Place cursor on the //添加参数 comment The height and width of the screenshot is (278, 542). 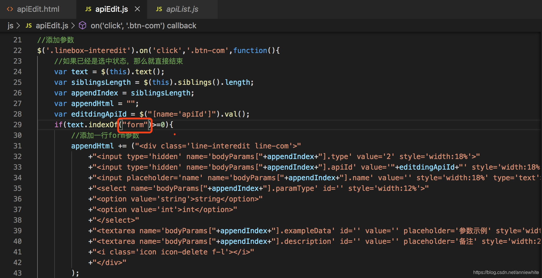point(55,40)
